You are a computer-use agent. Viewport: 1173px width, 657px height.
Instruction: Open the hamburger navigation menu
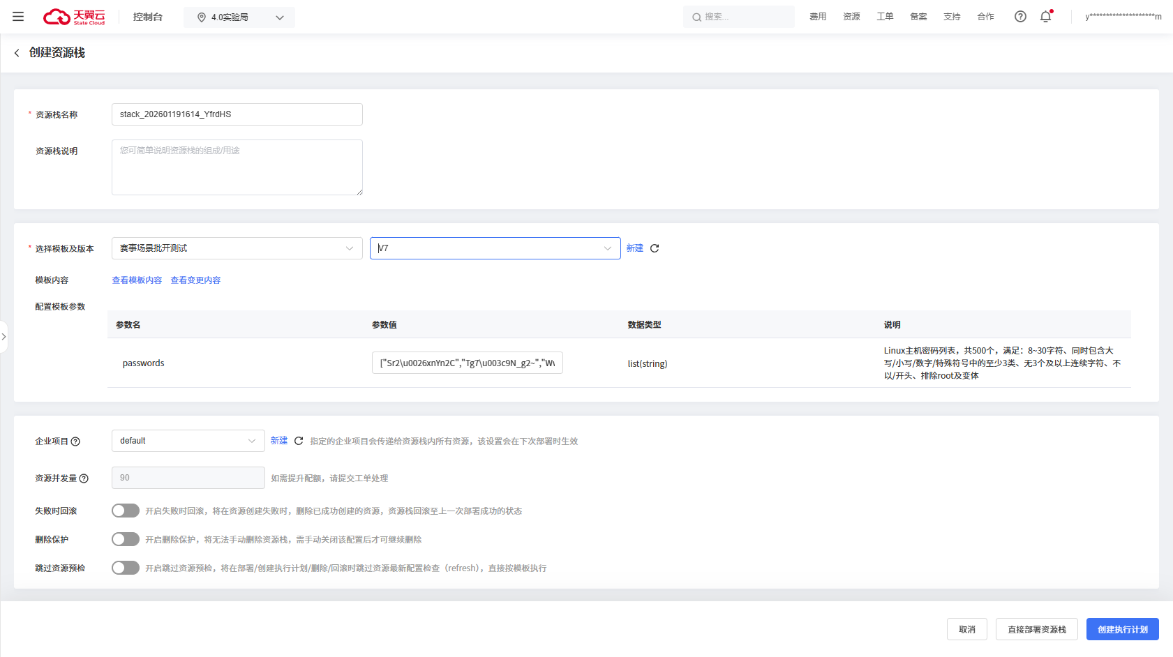[18, 17]
